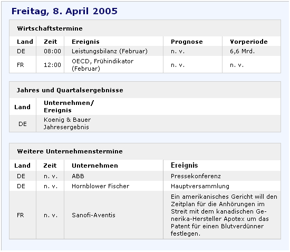The height and width of the screenshot is (252, 290).
Task: Click the ABB company cell
Action: 78,176
